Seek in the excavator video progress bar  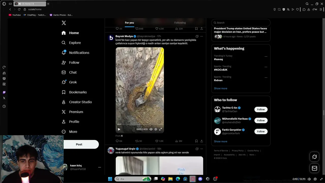[x=140, y=124]
